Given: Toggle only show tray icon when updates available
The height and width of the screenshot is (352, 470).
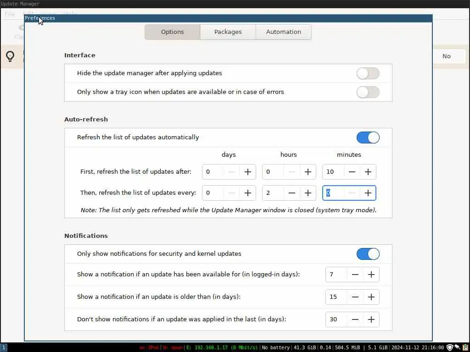Looking at the screenshot, I should pos(368,92).
